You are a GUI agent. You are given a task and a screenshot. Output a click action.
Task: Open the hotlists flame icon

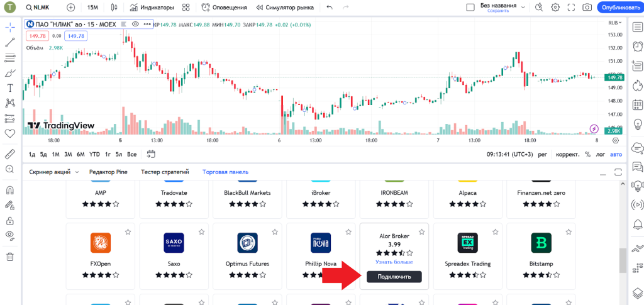click(638, 85)
